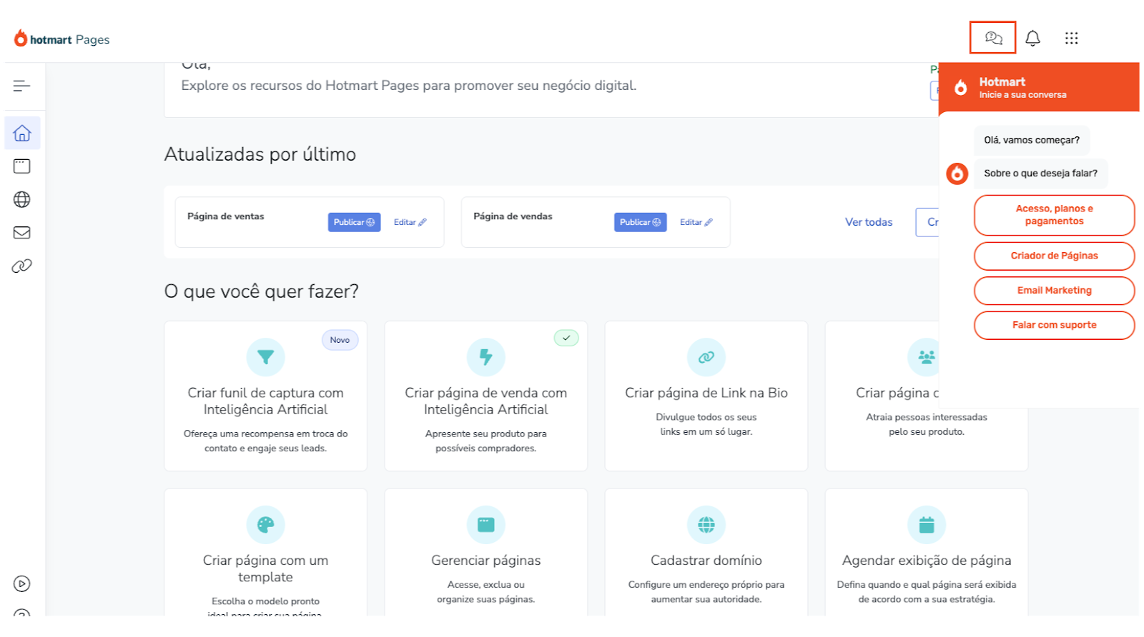Screen dimensions: 1144x637
Task: Click 'O que você quer fazer?' heading
Action: coord(261,291)
